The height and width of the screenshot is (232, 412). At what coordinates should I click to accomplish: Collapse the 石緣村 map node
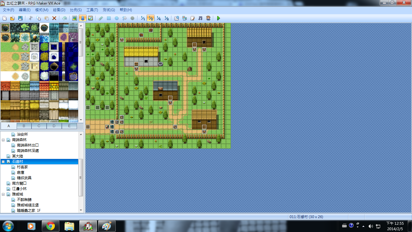pos(3,162)
